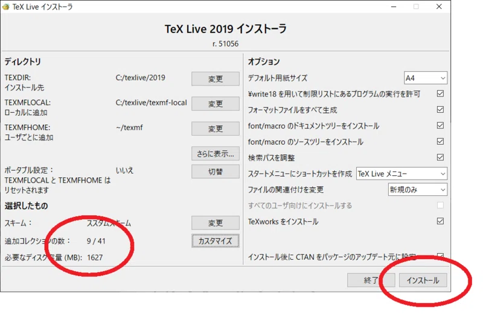Screen dimensions: 483x314
Task: Open the default paper size A4 dropdown
Action: pyautogui.click(x=426, y=78)
